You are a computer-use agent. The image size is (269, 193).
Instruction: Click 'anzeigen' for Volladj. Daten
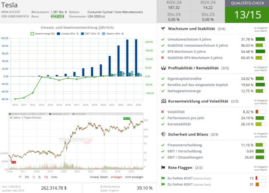point(118,177)
